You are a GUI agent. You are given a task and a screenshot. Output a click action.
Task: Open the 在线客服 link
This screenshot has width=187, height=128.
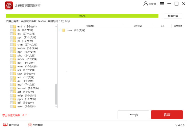coord(38,125)
